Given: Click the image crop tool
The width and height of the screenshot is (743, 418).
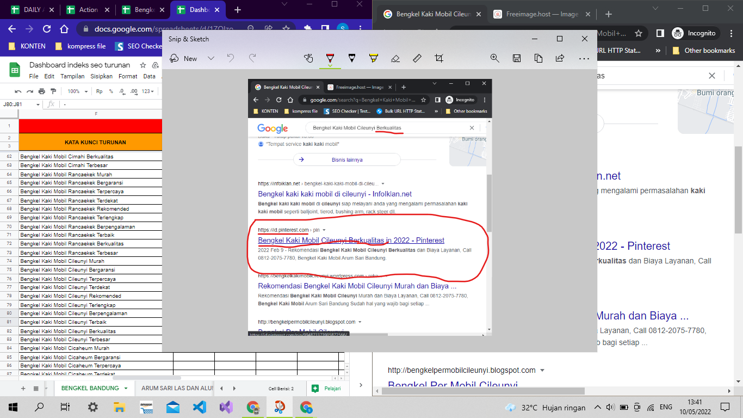Looking at the screenshot, I should (x=439, y=58).
